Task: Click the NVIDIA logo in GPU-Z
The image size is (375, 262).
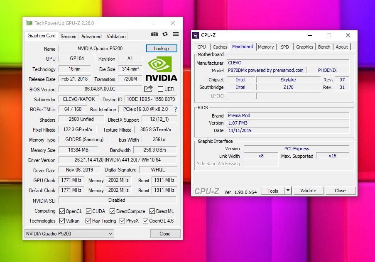Action: coord(161,69)
